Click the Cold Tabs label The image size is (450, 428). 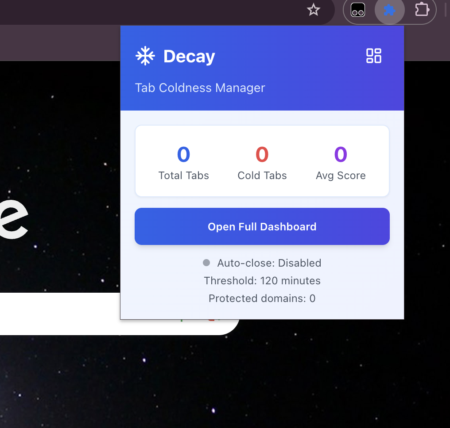(x=262, y=175)
